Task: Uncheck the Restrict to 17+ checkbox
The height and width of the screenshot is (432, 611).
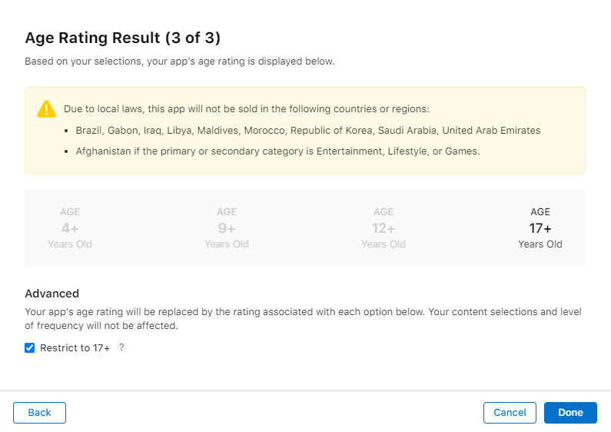Action: point(30,347)
